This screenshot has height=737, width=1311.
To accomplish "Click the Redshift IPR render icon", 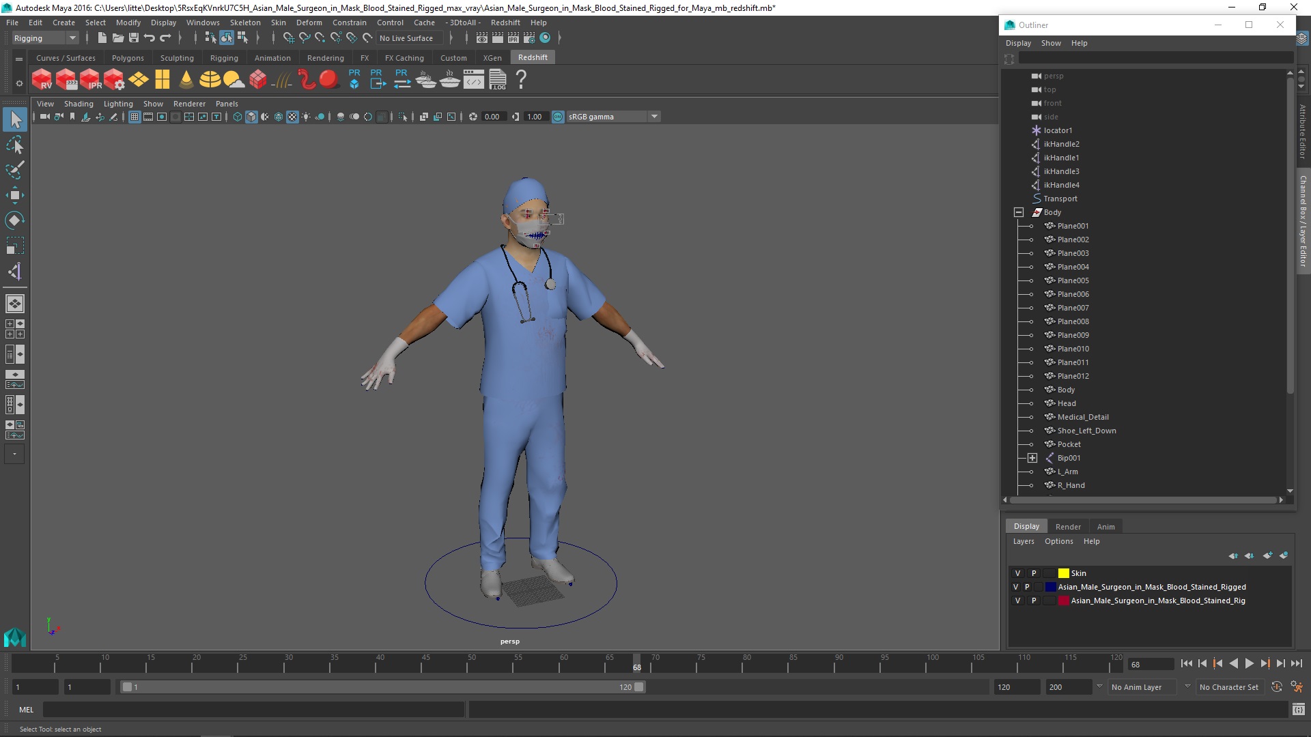I will 90,80.
